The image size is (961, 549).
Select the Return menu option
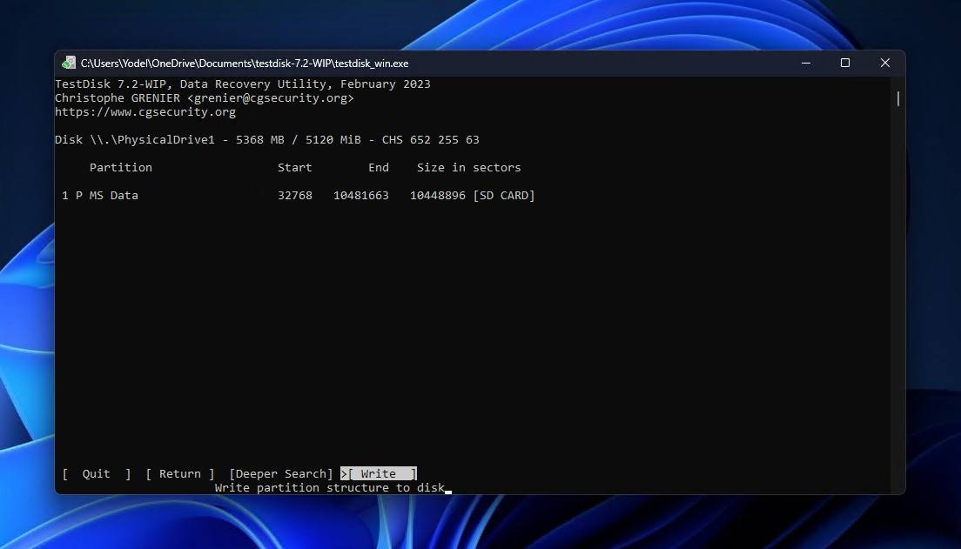[x=180, y=473]
